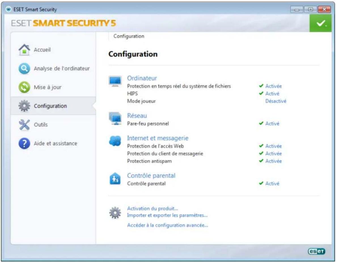337x262 pixels.
Task: Open Aide et assistance
Action: [x=56, y=143]
